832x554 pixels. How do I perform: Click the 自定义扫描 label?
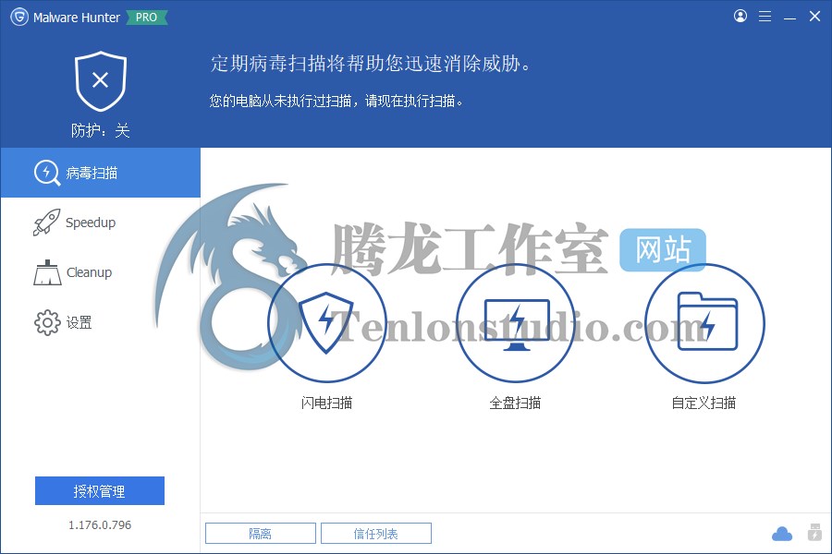click(704, 403)
